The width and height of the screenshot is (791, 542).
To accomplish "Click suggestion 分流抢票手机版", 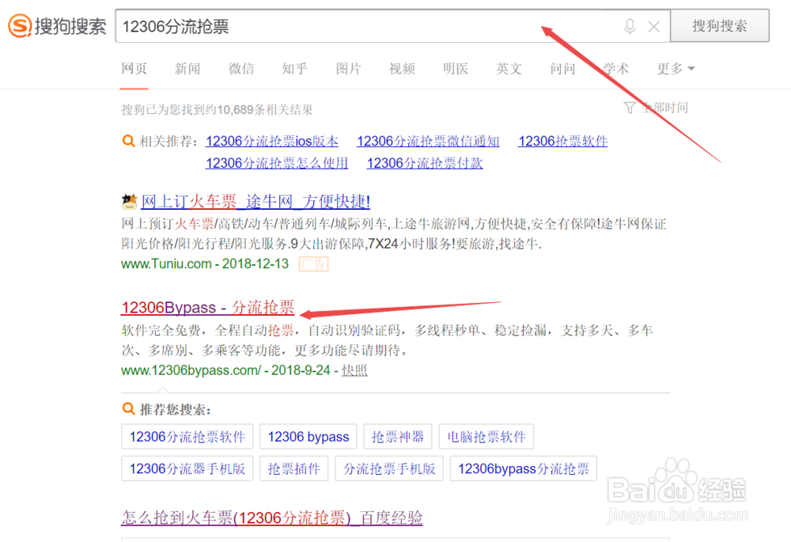I will 389,469.
